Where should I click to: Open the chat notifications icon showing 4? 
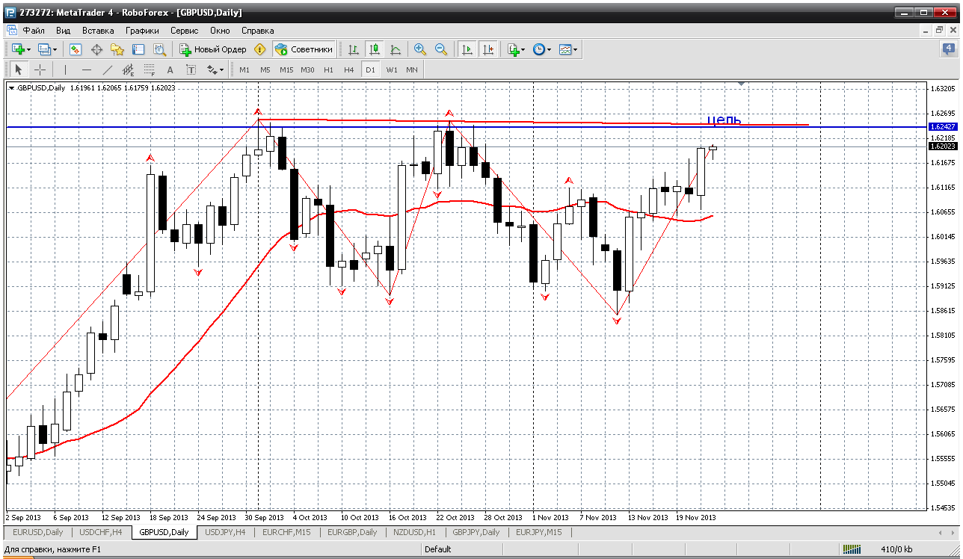click(x=949, y=49)
